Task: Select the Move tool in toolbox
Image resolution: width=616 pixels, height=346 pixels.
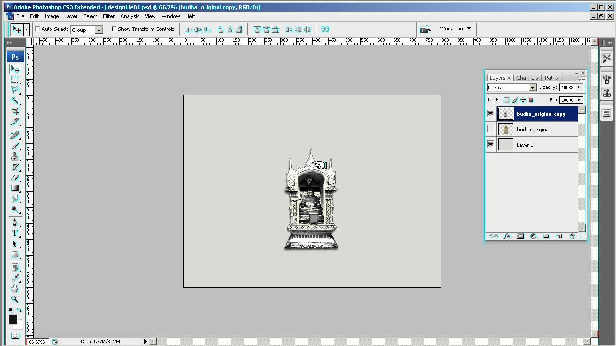Action: coord(15,69)
